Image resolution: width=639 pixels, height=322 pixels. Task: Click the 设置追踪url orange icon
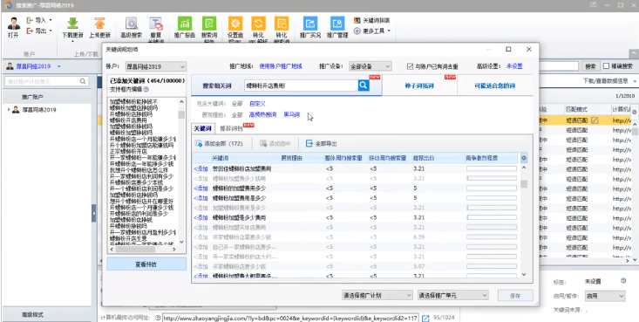click(x=235, y=24)
